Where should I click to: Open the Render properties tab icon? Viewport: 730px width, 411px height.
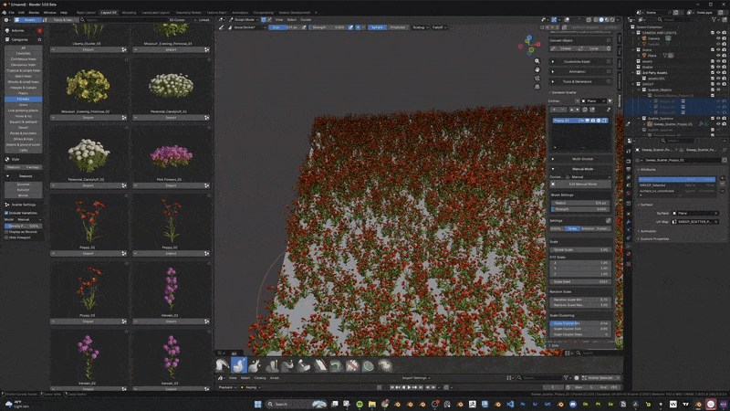(x=629, y=162)
